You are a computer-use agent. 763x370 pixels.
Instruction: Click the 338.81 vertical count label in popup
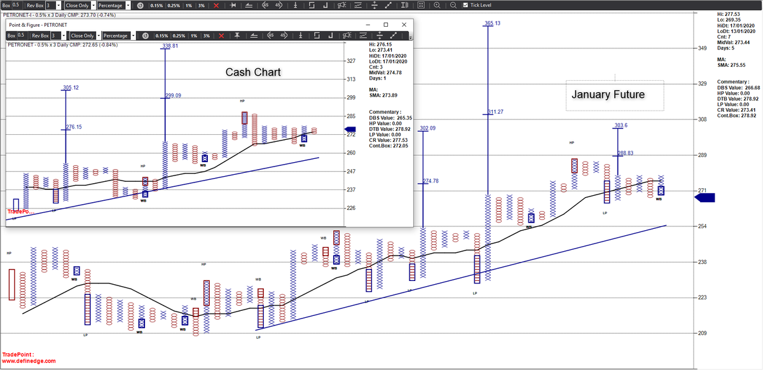click(170, 46)
